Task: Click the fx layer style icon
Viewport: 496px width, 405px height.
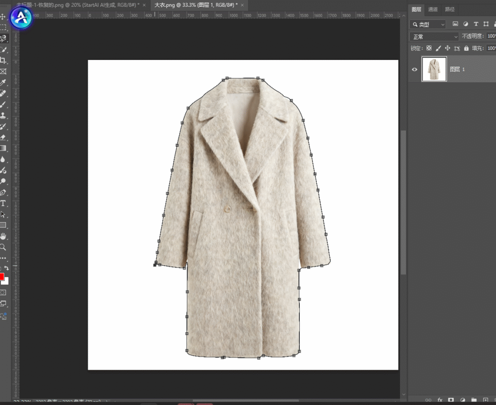Action: [x=440, y=400]
